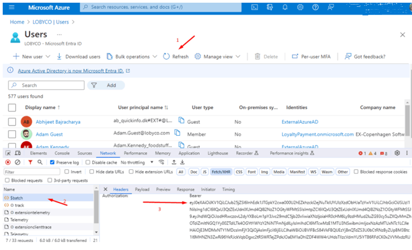Open the Timing tab of the request
Image resolution: width=412 pixels, height=250 pixels.
point(228,189)
